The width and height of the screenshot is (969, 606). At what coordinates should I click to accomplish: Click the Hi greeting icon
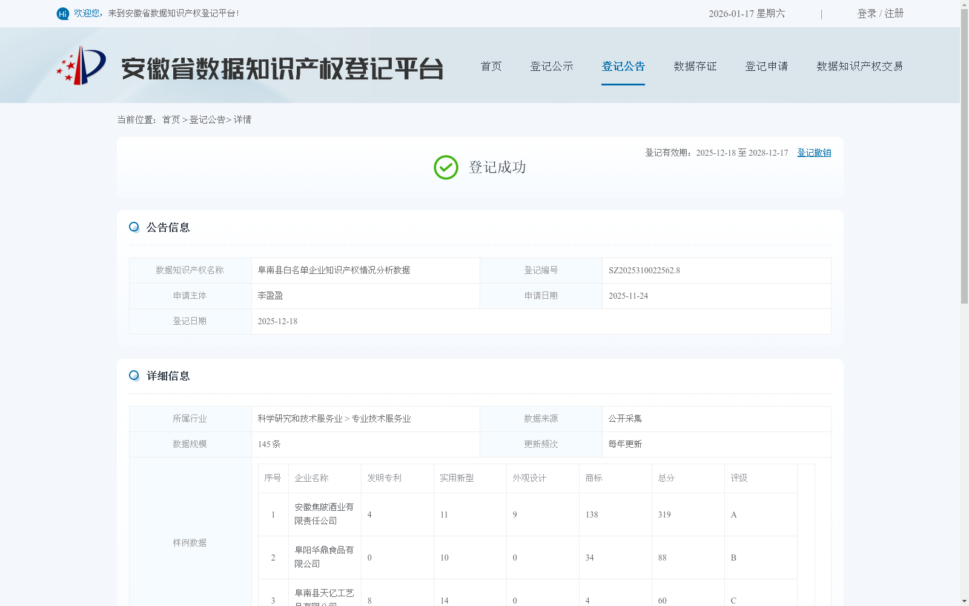pos(63,13)
